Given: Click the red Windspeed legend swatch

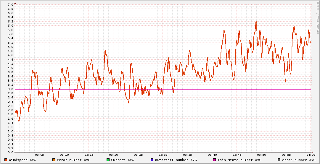Looking at the screenshot, I should pyautogui.click(x=6, y=160).
